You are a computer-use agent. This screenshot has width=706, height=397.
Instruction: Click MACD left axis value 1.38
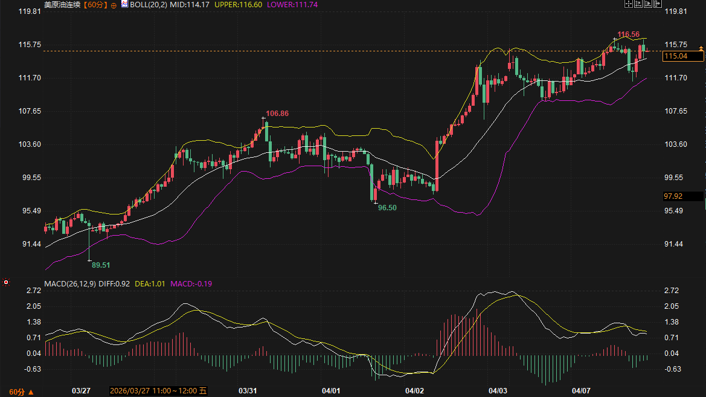(34, 322)
